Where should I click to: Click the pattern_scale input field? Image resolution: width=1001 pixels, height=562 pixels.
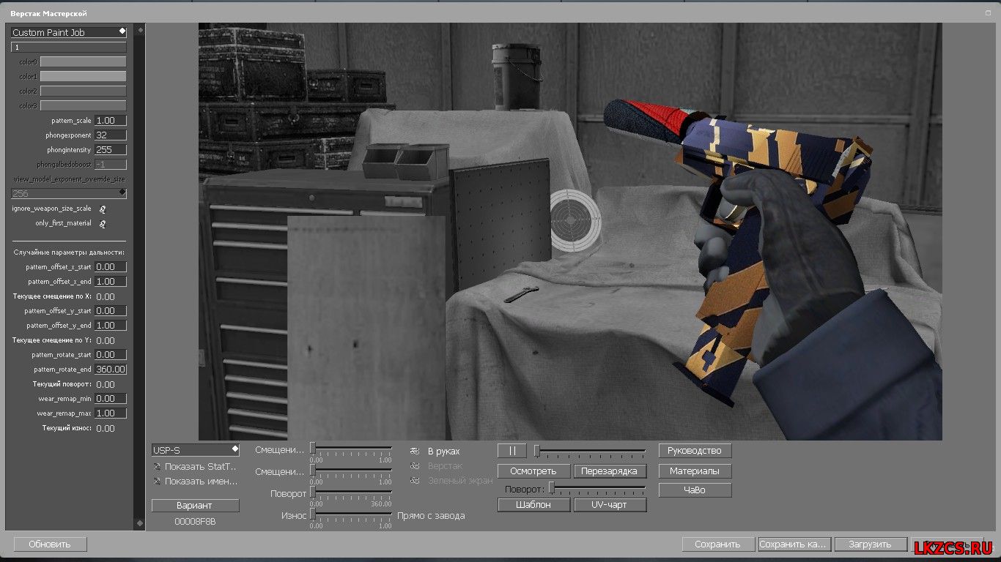click(x=111, y=121)
